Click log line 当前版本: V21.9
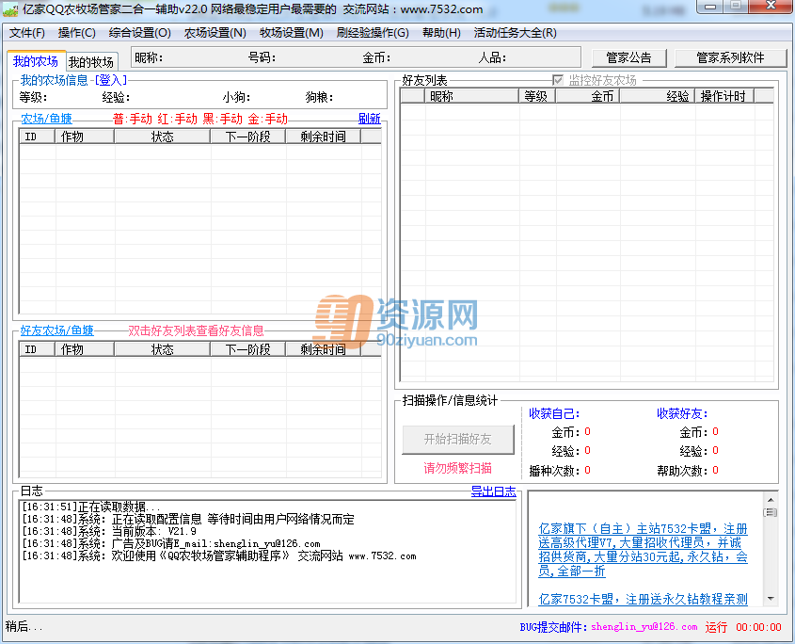 109,531
